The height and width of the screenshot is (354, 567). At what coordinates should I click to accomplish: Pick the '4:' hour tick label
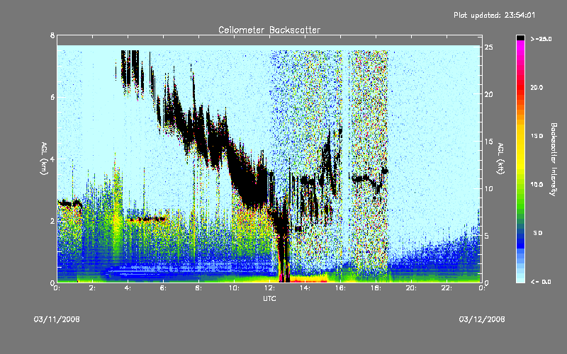(128, 288)
